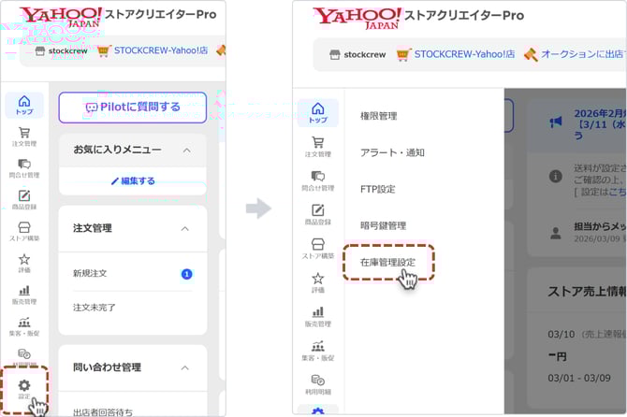This screenshot has width=627, height=417.
Task: Select 商品登録 edit icon in left screenshot sidebar
Action: (x=24, y=200)
